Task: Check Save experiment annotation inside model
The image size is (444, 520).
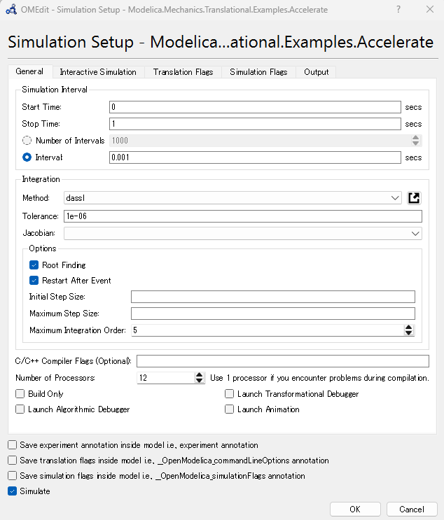Action: point(13,444)
